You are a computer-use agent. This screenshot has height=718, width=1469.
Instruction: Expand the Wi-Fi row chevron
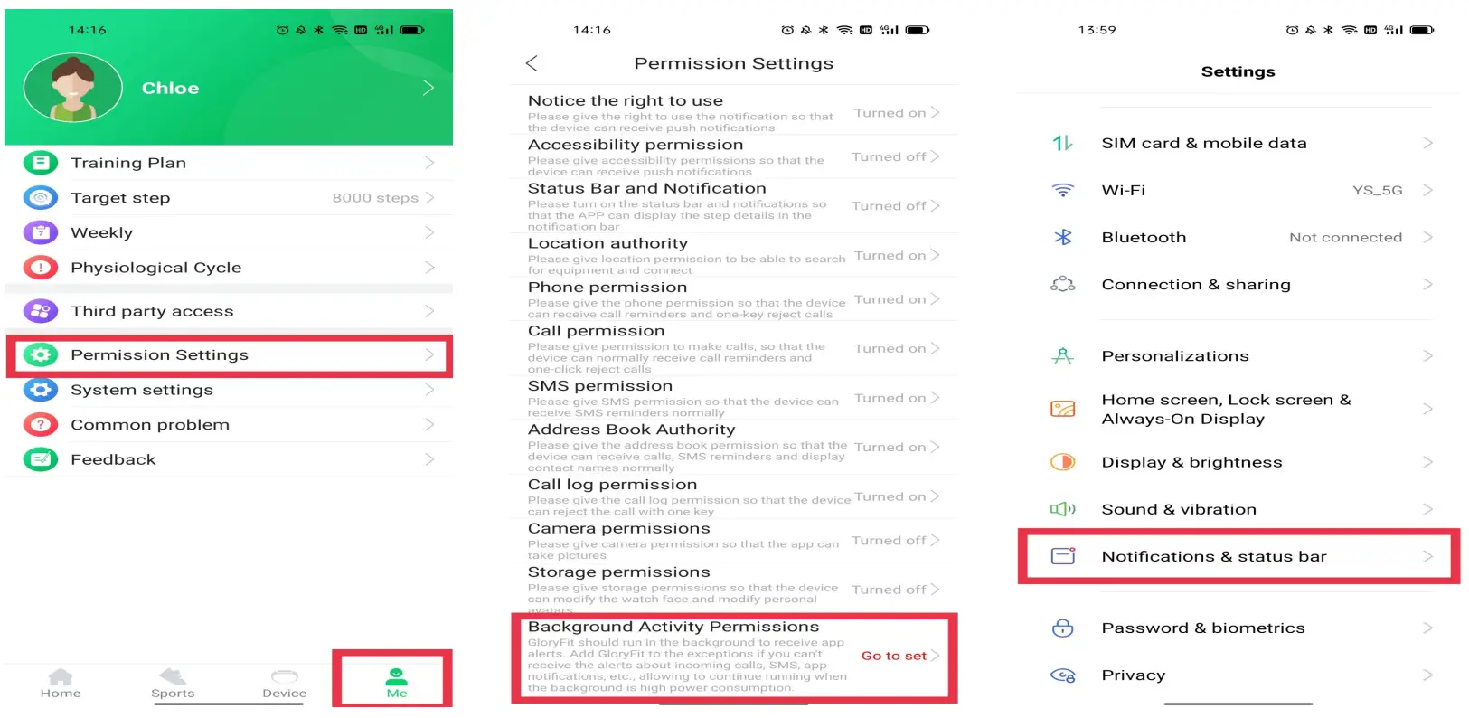tap(1427, 191)
